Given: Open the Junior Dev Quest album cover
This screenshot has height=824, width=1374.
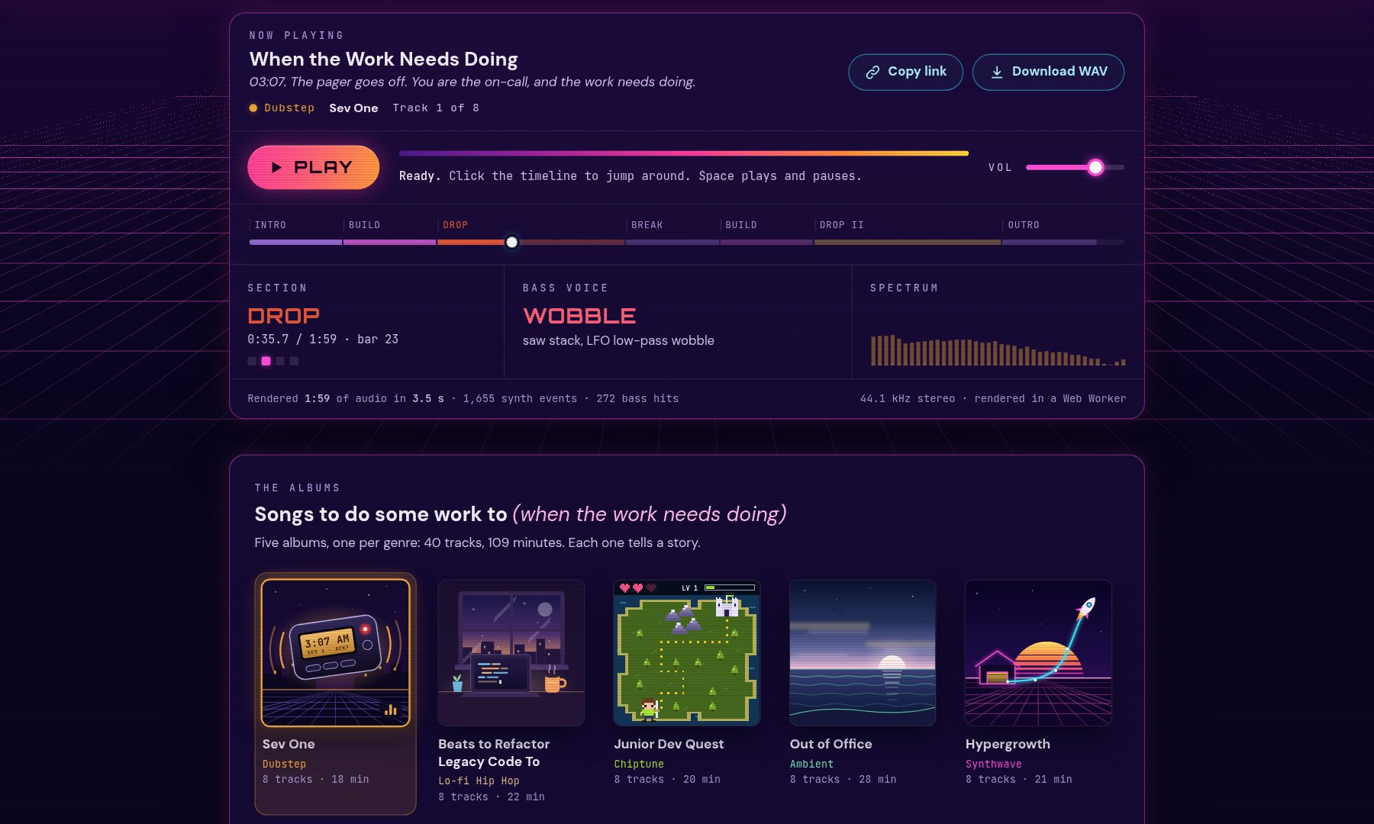Looking at the screenshot, I should (687, 653).
